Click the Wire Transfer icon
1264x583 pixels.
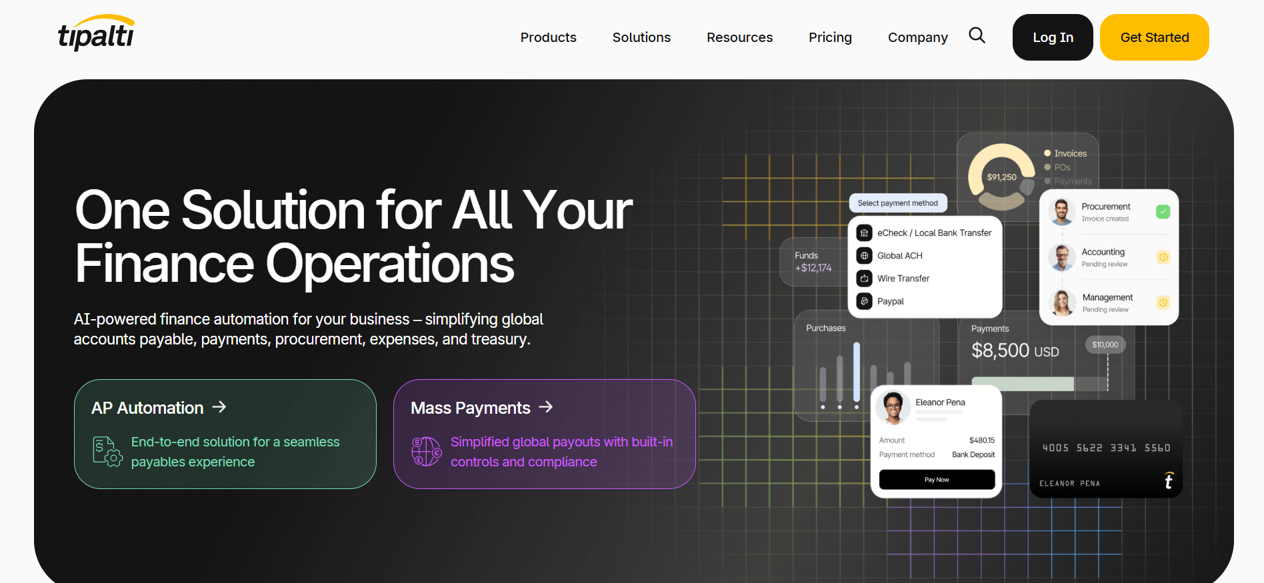click(864, 279)
